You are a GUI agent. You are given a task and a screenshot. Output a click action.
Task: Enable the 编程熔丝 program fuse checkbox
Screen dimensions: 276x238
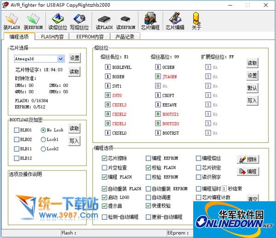199,158
